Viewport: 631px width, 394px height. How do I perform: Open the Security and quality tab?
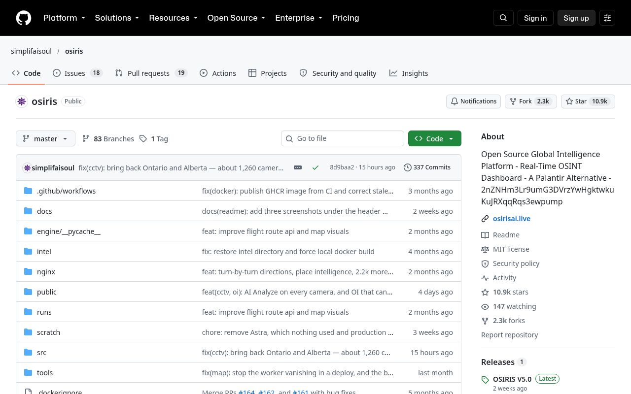coord(338,73)
